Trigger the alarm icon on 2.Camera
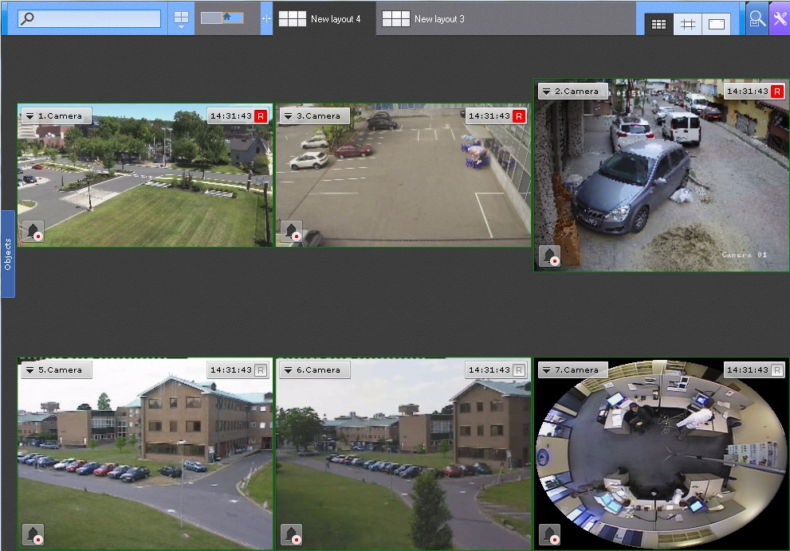Viewport: 790px width, 551px height. (549, 256)
